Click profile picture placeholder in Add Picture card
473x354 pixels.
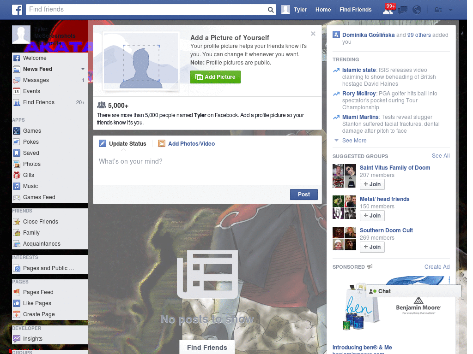[x=141, y=61]
